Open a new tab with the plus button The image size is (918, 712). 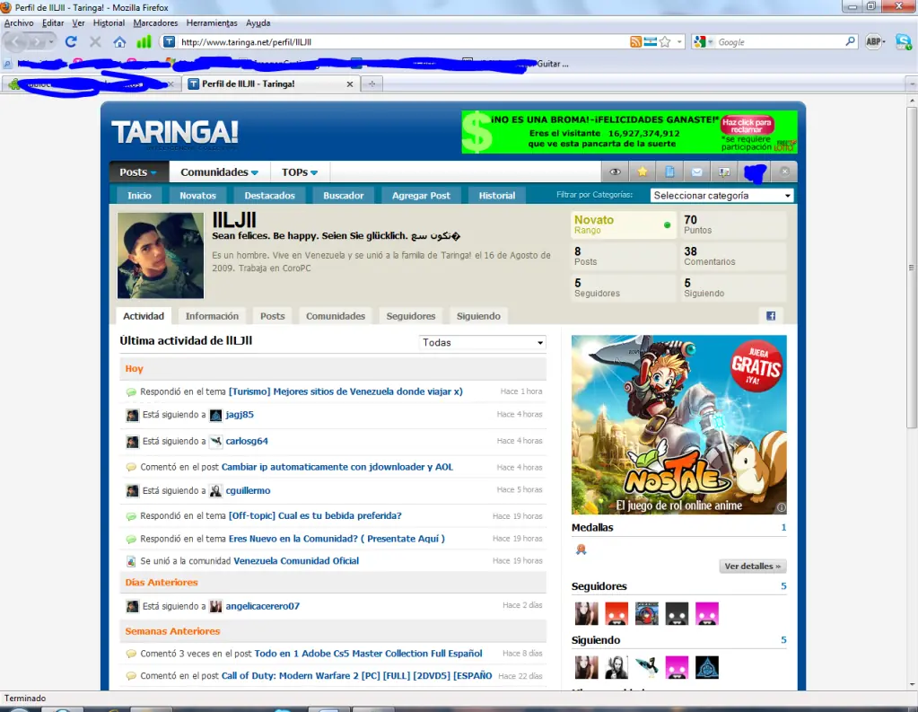[372, 84]
